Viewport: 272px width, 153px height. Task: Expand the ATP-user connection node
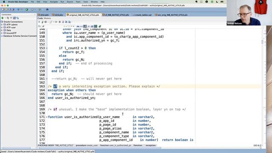[2, 27]
